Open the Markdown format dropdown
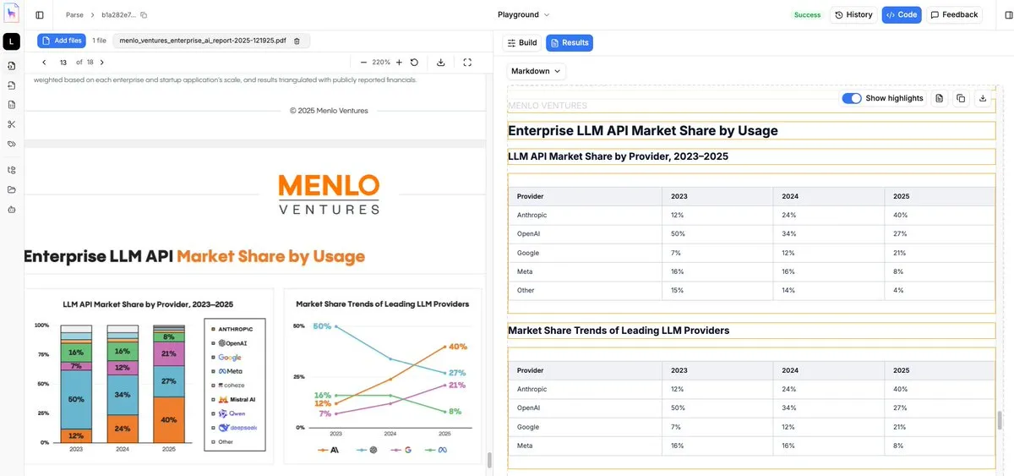The width and height of the screenshot is (1014, 476). pos(536,71)
